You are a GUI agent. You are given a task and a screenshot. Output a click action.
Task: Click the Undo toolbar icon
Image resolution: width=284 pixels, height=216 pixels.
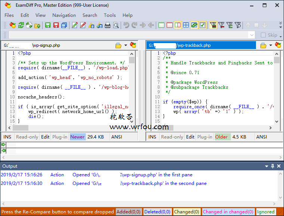click(126, 25)
